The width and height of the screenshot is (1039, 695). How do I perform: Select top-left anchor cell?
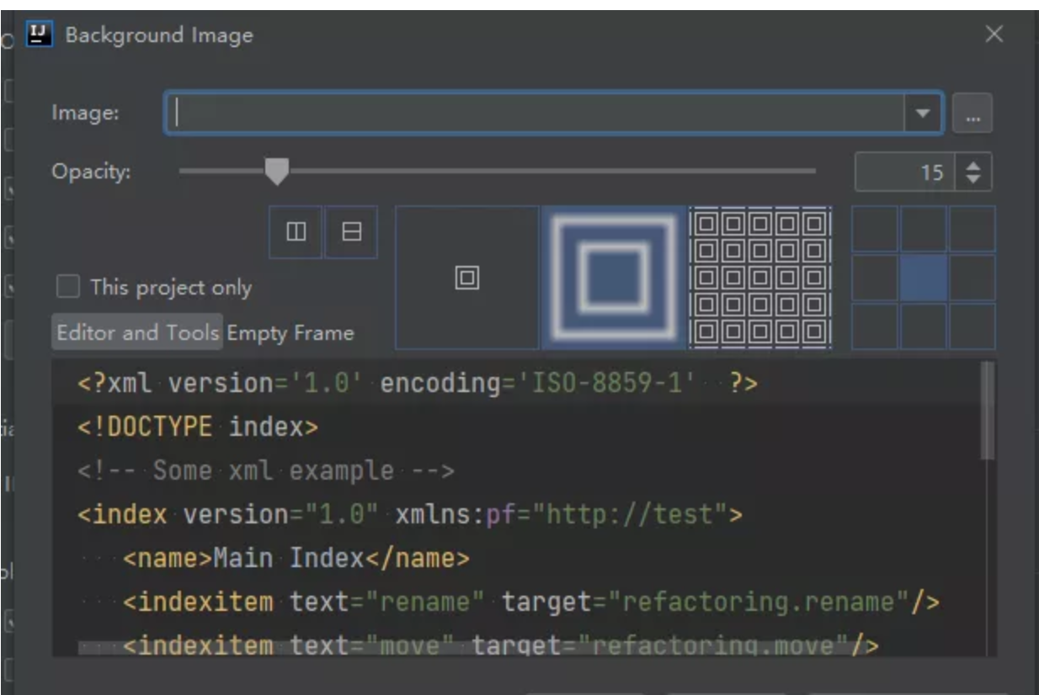[875, 229]
